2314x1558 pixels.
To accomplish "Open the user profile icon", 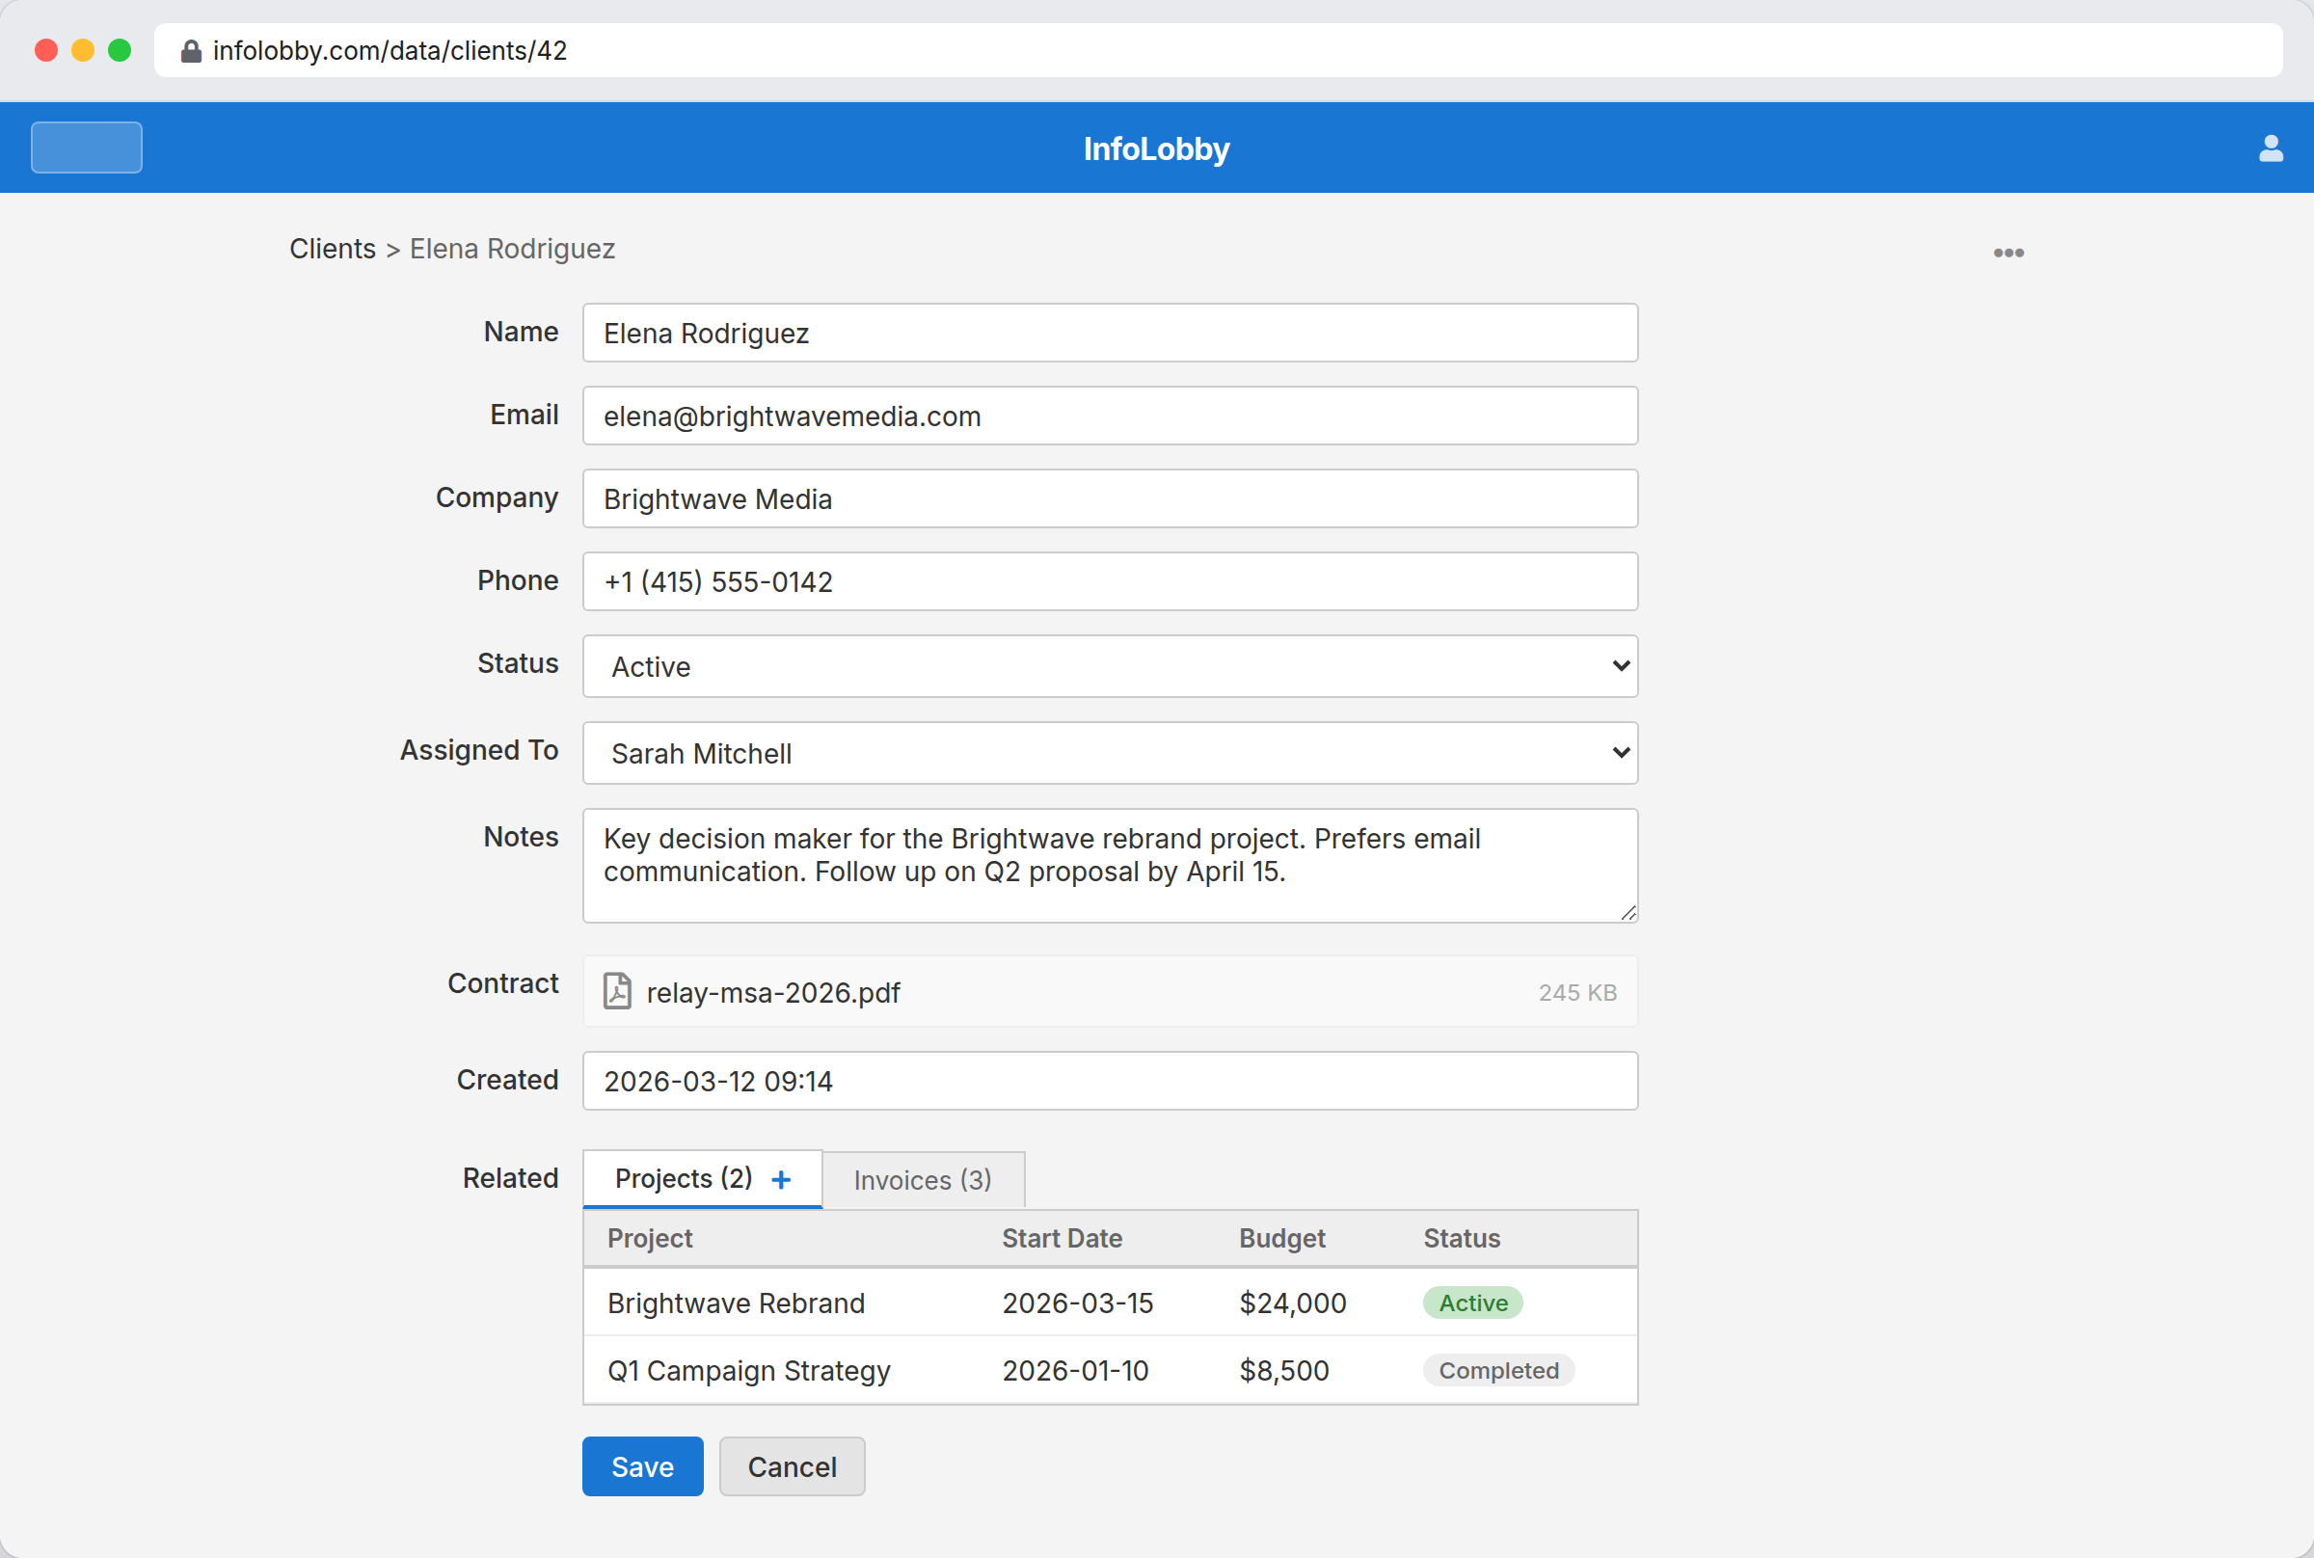I will 2271,148.
